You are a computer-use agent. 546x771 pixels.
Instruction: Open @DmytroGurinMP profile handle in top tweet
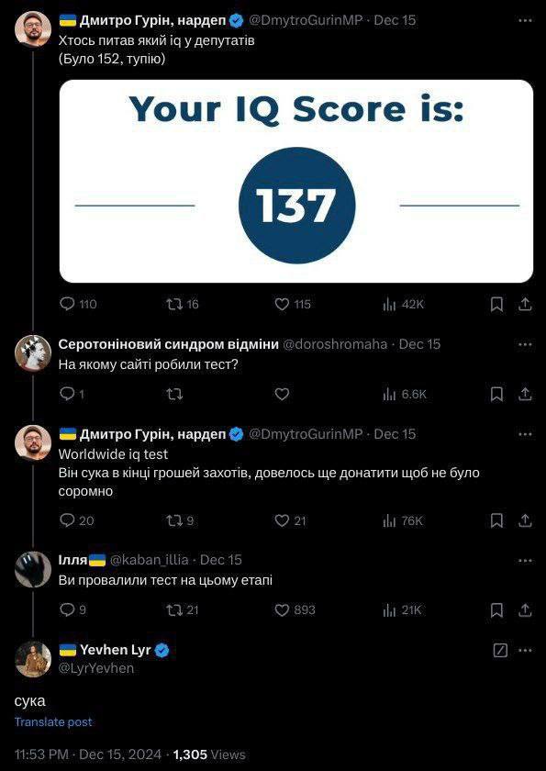point(306,20)
